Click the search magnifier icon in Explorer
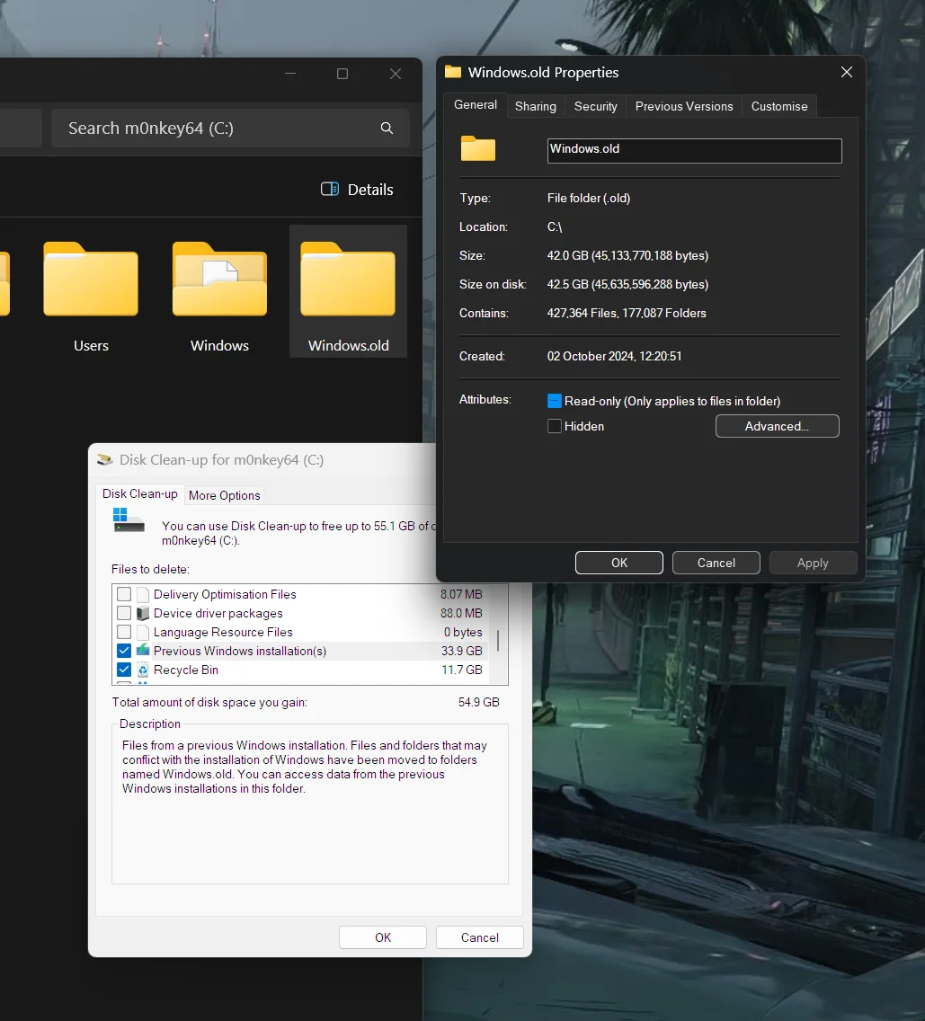 [x=387, y=129]
